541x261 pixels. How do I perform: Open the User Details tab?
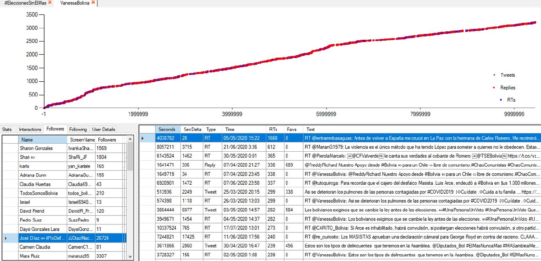[104, 129]
